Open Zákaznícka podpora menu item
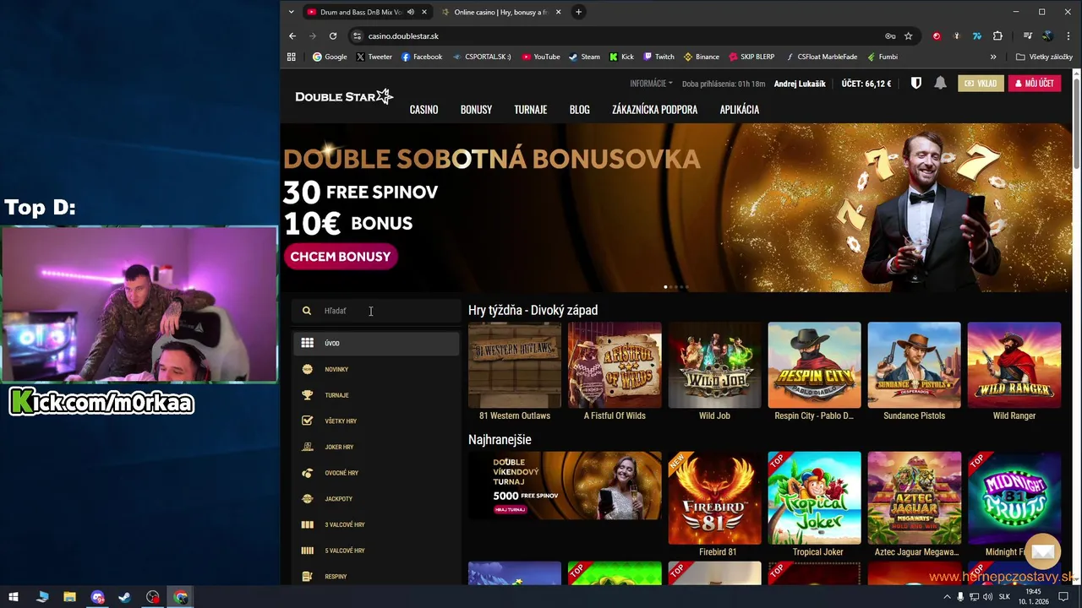 654,110
